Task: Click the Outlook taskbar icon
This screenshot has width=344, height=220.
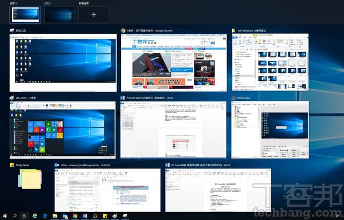Action: pos(65,216)
